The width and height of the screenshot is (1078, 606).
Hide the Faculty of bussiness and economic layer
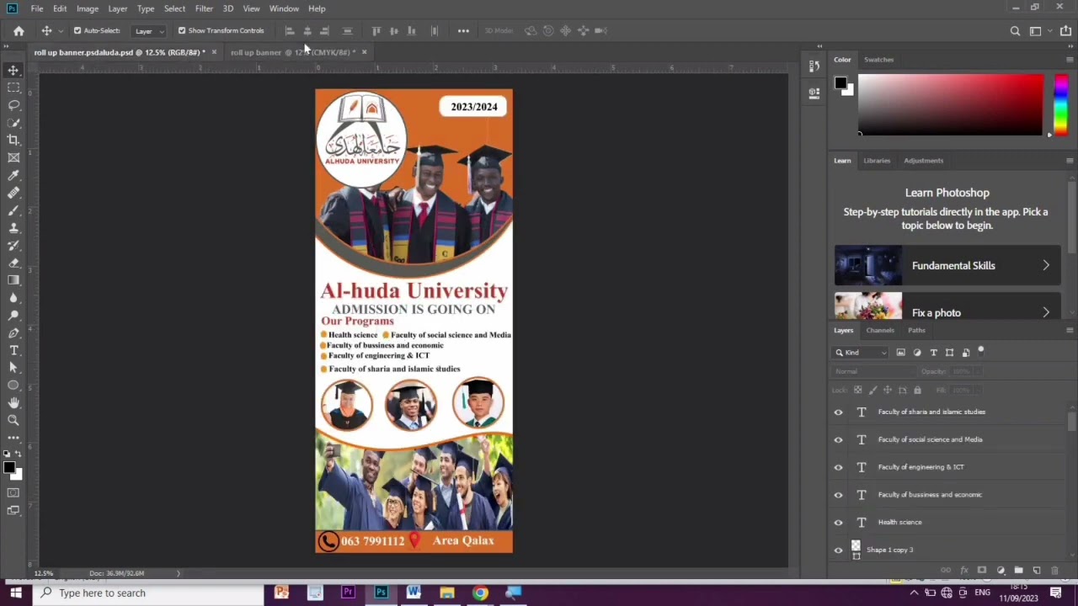pos(838,495)
